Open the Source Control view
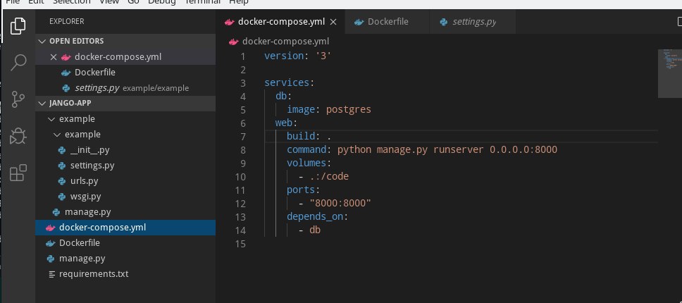This screenshot has height=303, width=682. click(18, 99)
